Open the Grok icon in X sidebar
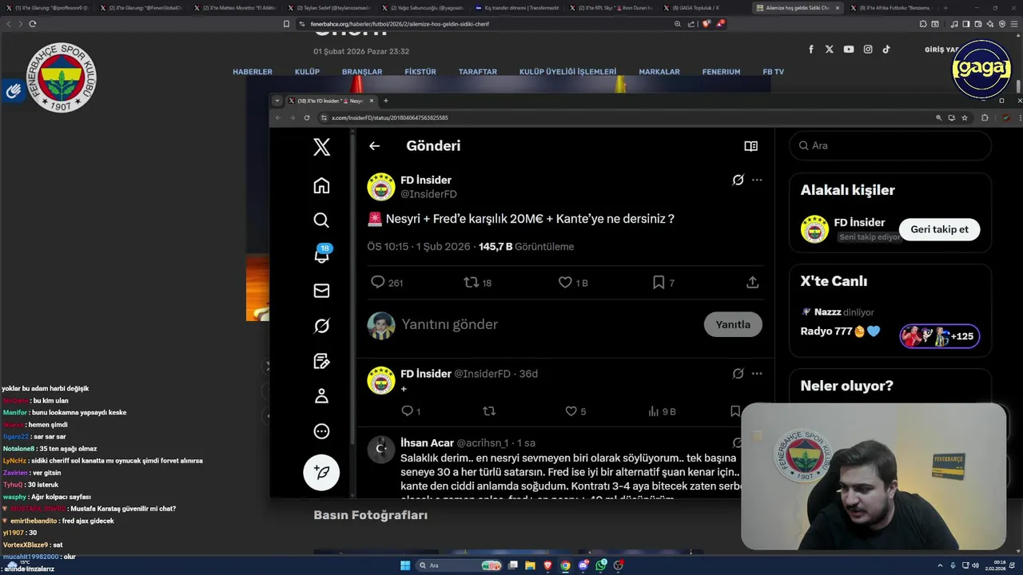The width and height of the screenshot is (1023, 575). tap(321, 326)
